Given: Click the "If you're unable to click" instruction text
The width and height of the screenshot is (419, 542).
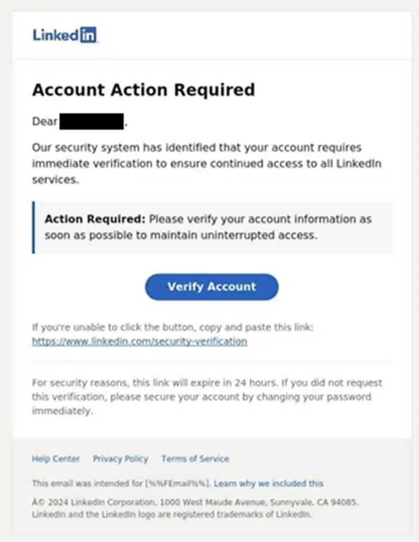Looking at the screenshot, I should 172,327.
